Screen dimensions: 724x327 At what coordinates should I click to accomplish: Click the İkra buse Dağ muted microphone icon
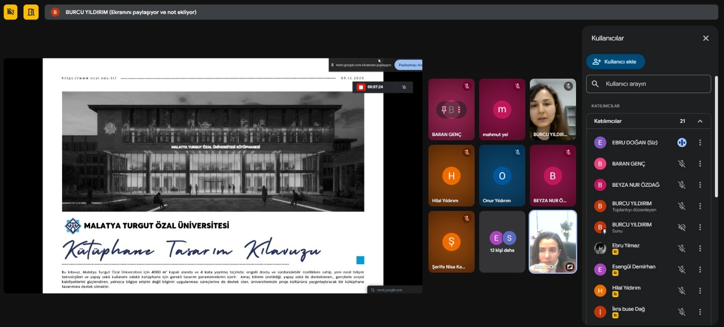(x=681, y=312)
